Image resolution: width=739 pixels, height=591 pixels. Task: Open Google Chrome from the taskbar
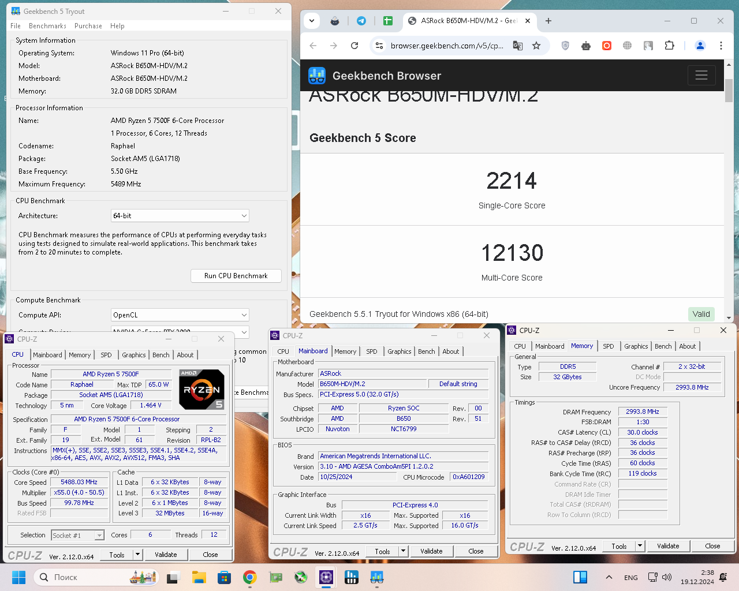pyautogui.click(x=250, y=577)
